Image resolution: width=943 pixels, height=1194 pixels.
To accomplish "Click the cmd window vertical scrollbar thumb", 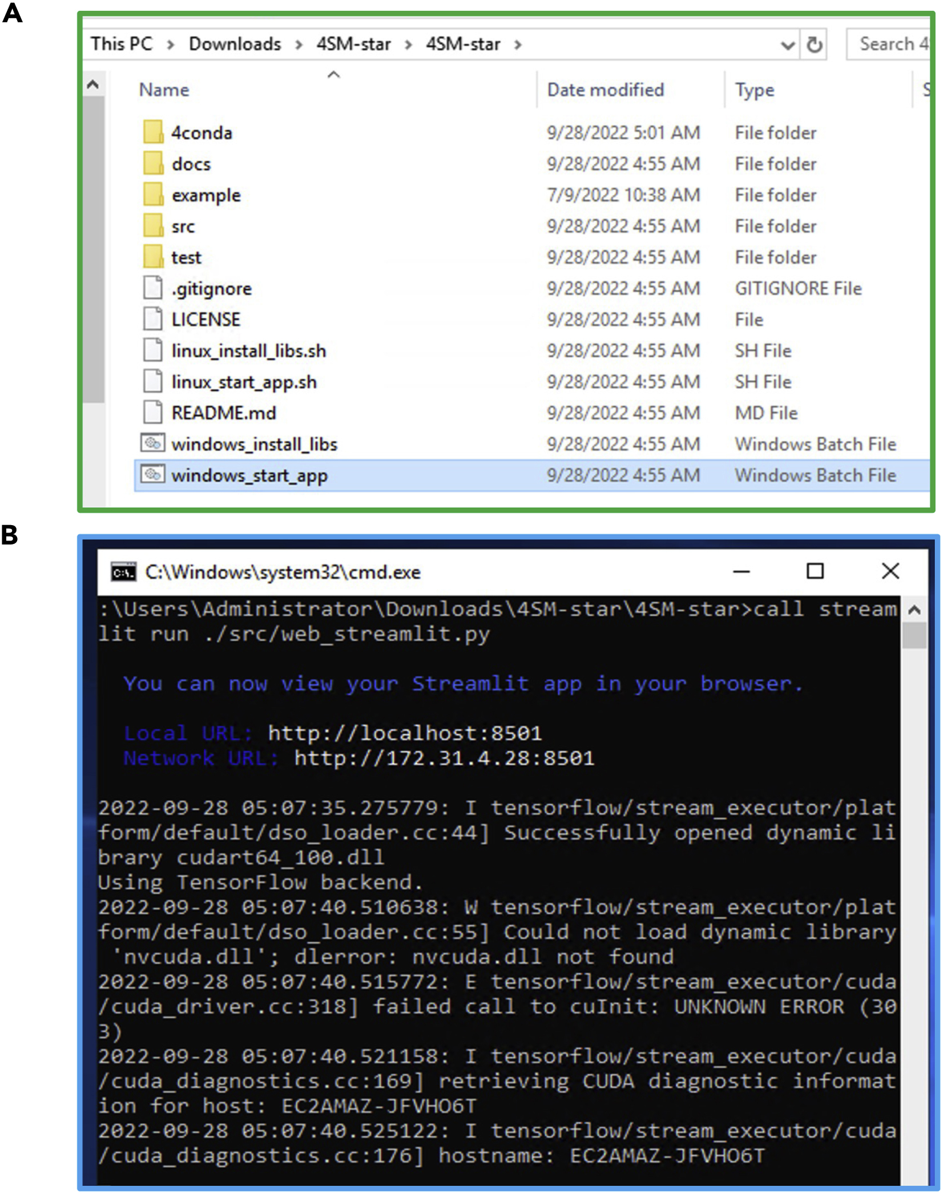I will tap(914, 635).
